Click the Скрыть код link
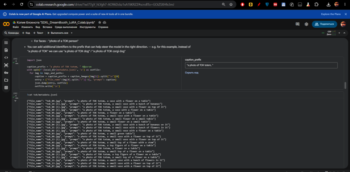 click(191, 72)
